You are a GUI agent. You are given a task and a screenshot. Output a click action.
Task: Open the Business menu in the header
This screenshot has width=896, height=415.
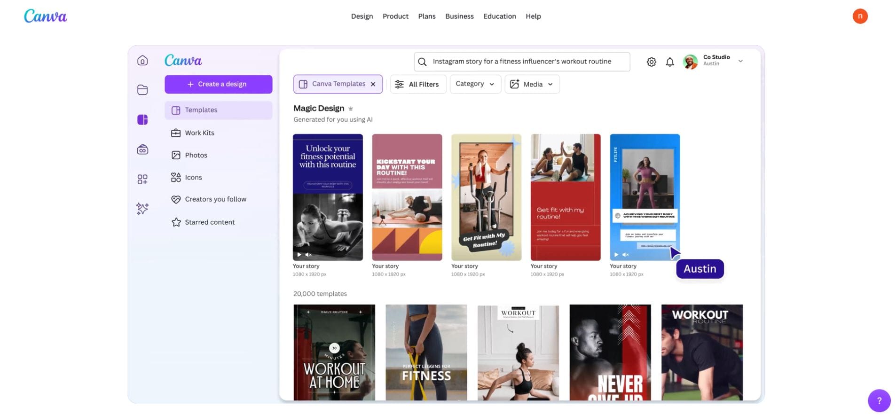click(459, 16)
